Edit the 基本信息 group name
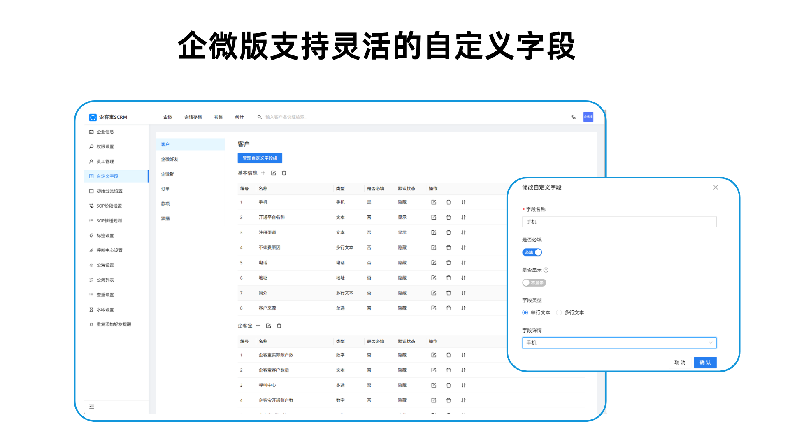Viewport: 790px width, 444px height. point(274,173)
